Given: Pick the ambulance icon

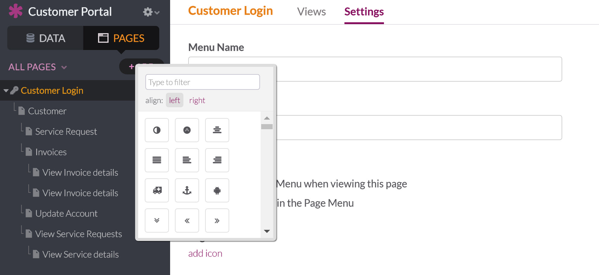Looking at the screenshot, I should 157,190.
